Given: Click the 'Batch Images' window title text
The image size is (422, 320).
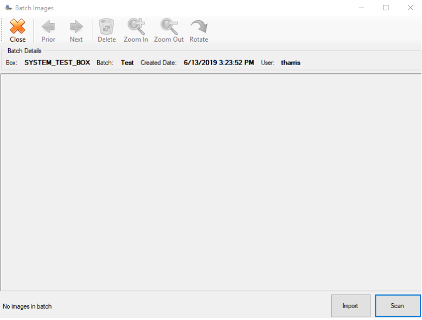Looking at the screenshot, I should click(34, 8).
